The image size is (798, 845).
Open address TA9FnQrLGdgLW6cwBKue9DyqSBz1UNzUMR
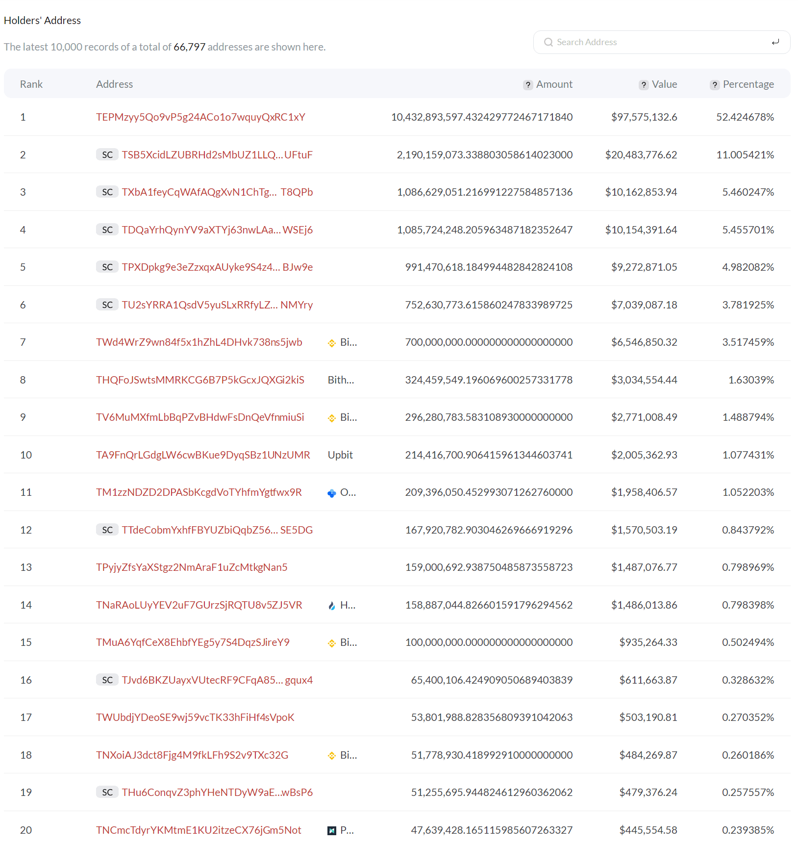(203, 455)
